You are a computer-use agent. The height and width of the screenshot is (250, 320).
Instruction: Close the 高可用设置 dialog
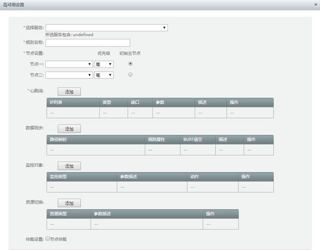(x=314, y=4)
